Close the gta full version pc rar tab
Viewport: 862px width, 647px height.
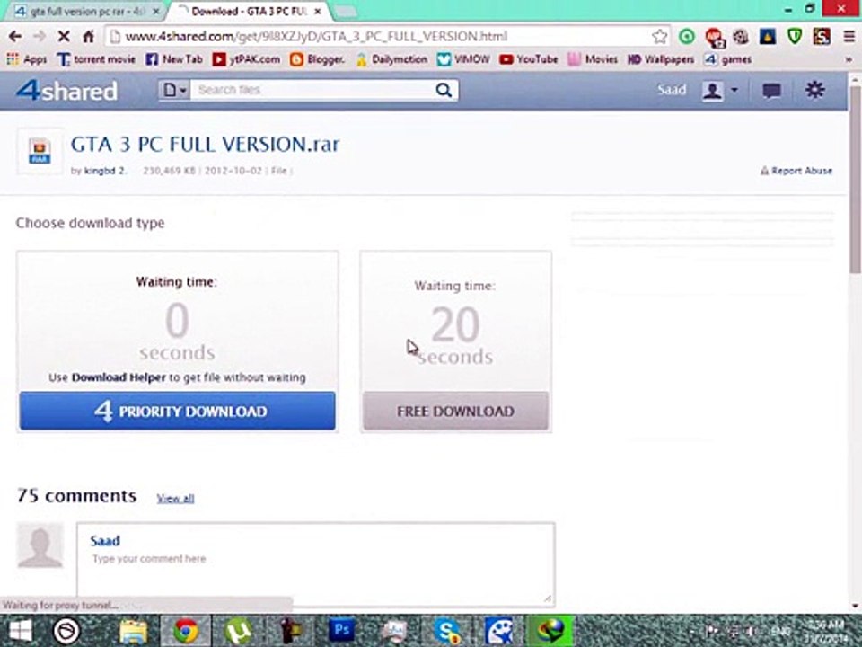[155, 11]
